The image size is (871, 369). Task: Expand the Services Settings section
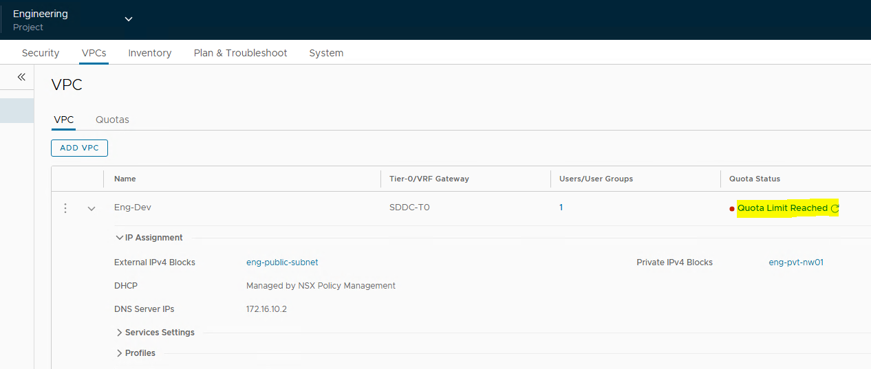point(120,333)
